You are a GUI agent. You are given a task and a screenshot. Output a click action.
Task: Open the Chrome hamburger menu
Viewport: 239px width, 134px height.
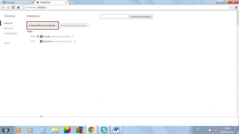pos(236,7)
